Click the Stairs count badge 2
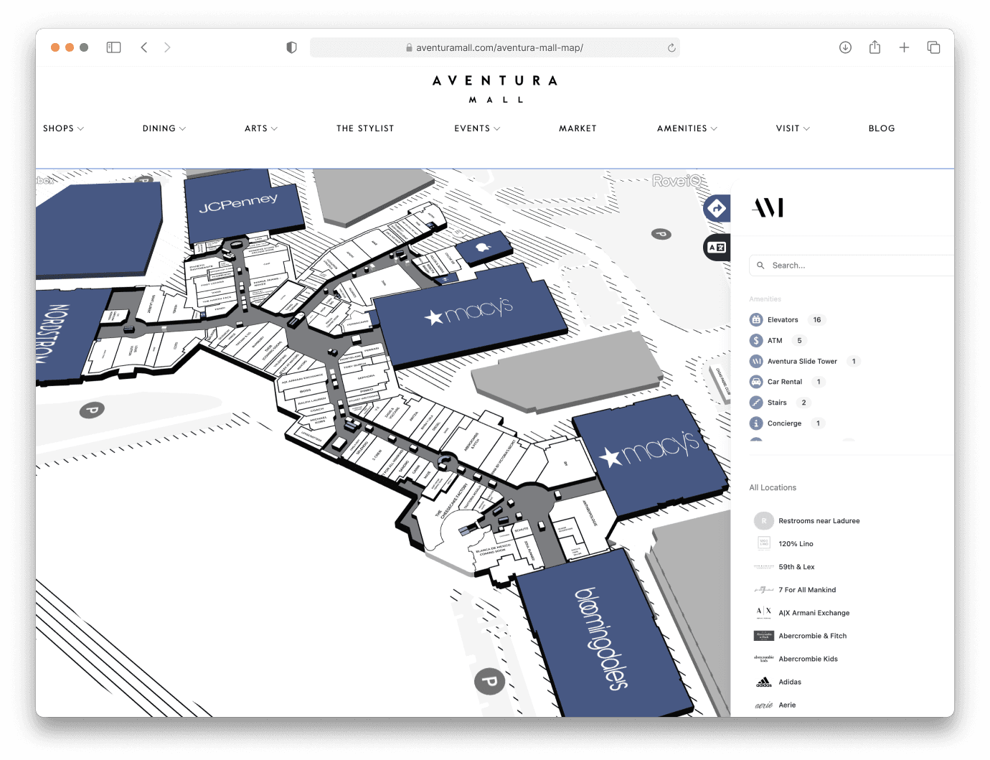The image size is (990, 760). pos(803,403)
